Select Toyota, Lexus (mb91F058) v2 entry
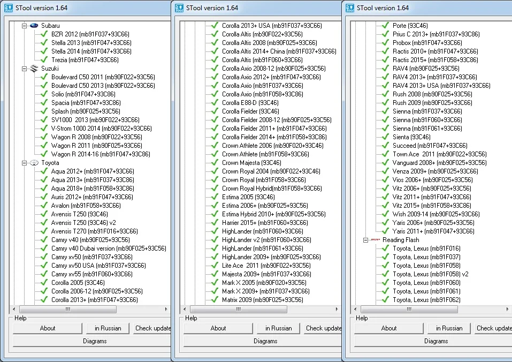 point(430,274)
